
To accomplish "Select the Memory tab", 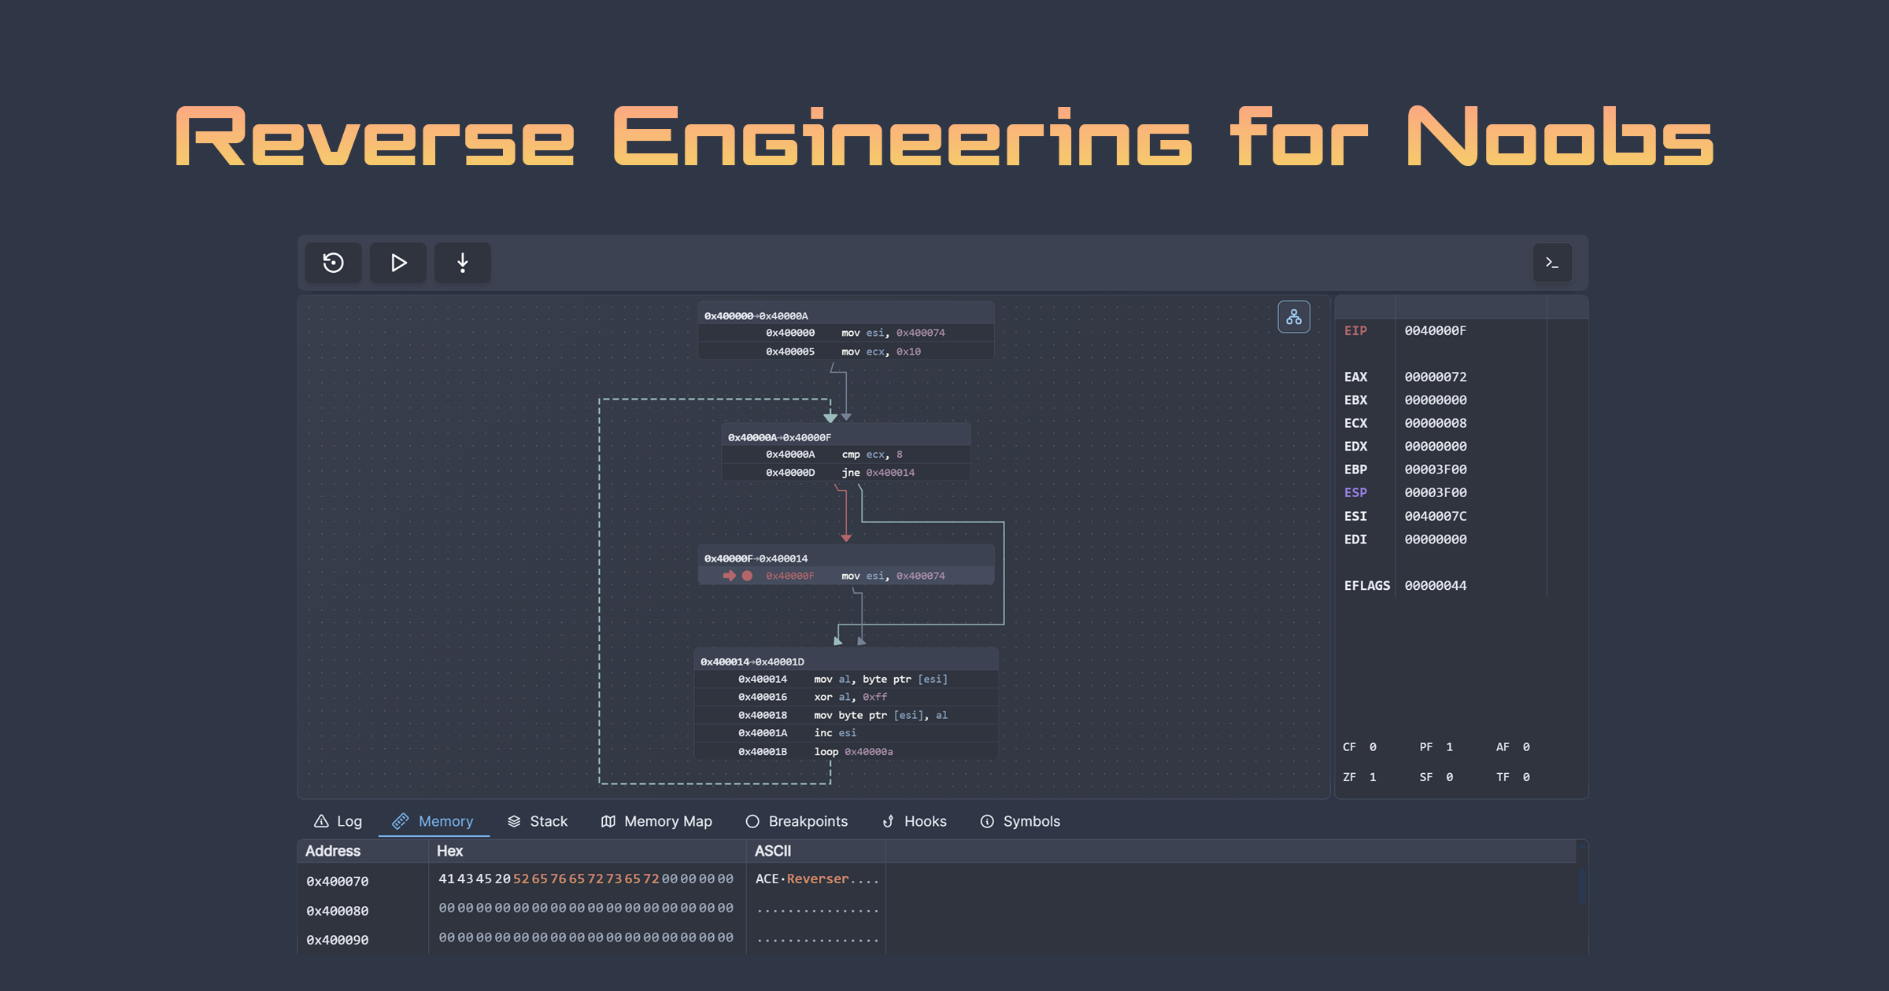I will [x=434, y=821].
